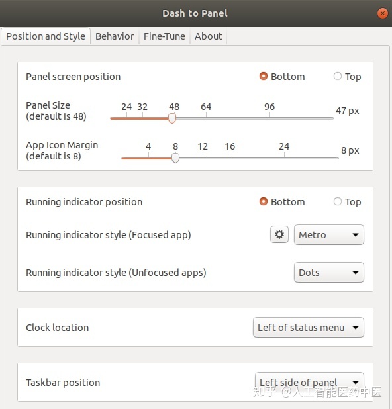The width and height of the screenshot is (392, 409).
Task: Select Top for panel screen position
Action: tap(347, 77)
